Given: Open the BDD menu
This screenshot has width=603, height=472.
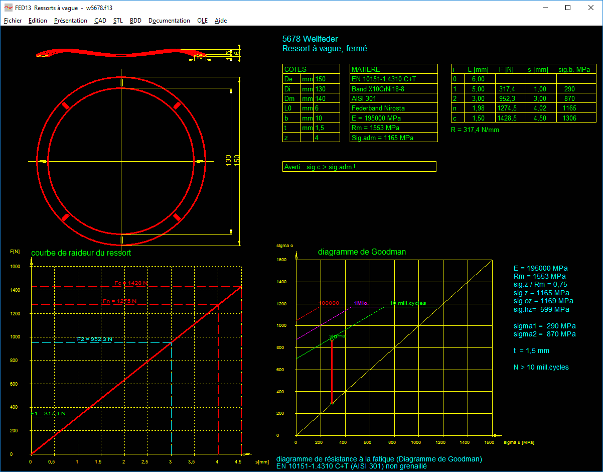Looking at the screenshot, I should tap(135, 21).
